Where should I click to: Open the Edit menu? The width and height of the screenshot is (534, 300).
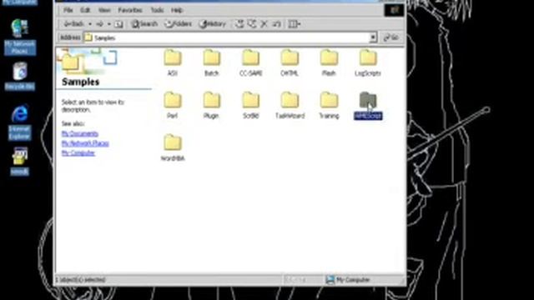pyautogui.click(x=85, y=10)
